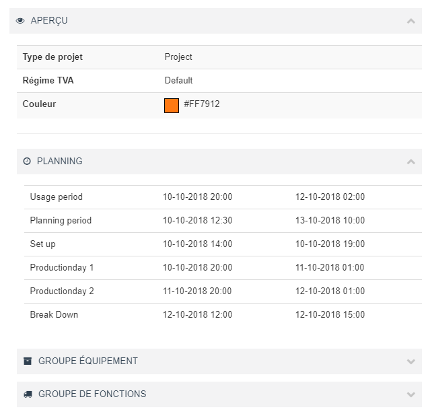Click the 'Régime TVA' label

click(48, 81)
